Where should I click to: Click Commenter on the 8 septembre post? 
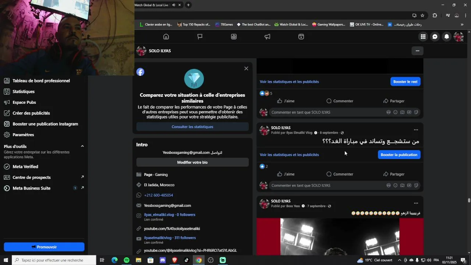pyautogui.click(x=340, y=174)
